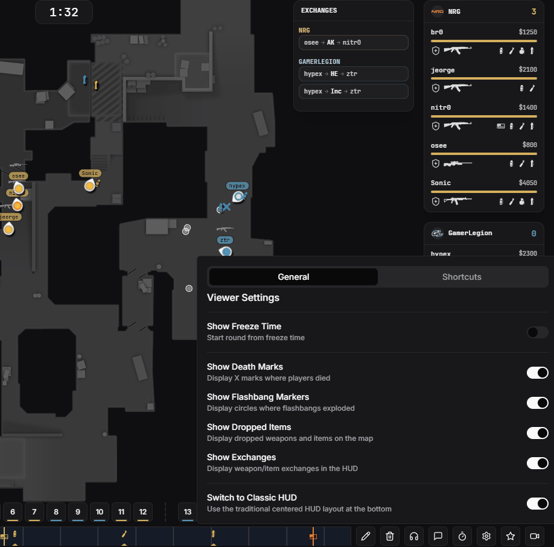Click the settings gear icon
Image resolution: width=554 pixels, height=547 pixels.
tap(486, 536)
